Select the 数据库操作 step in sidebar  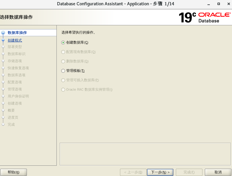click(17, 33)
